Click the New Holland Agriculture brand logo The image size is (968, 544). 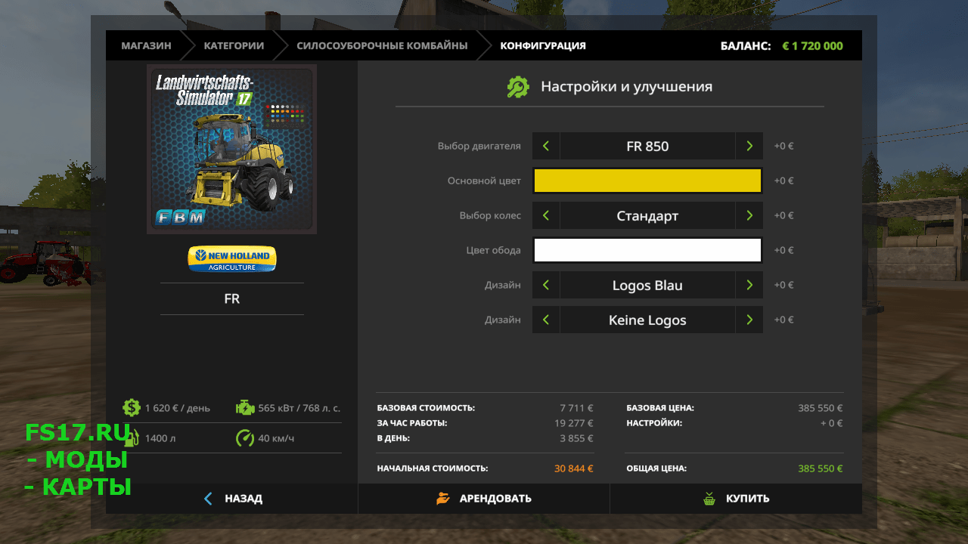pyautogui.click(x=232, y=258)
